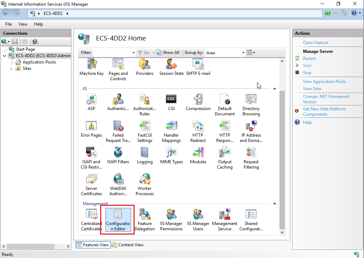Open WebDAV Authoring Rules feature
This screenshot has height=258, width=364.
tap(118, 185)
